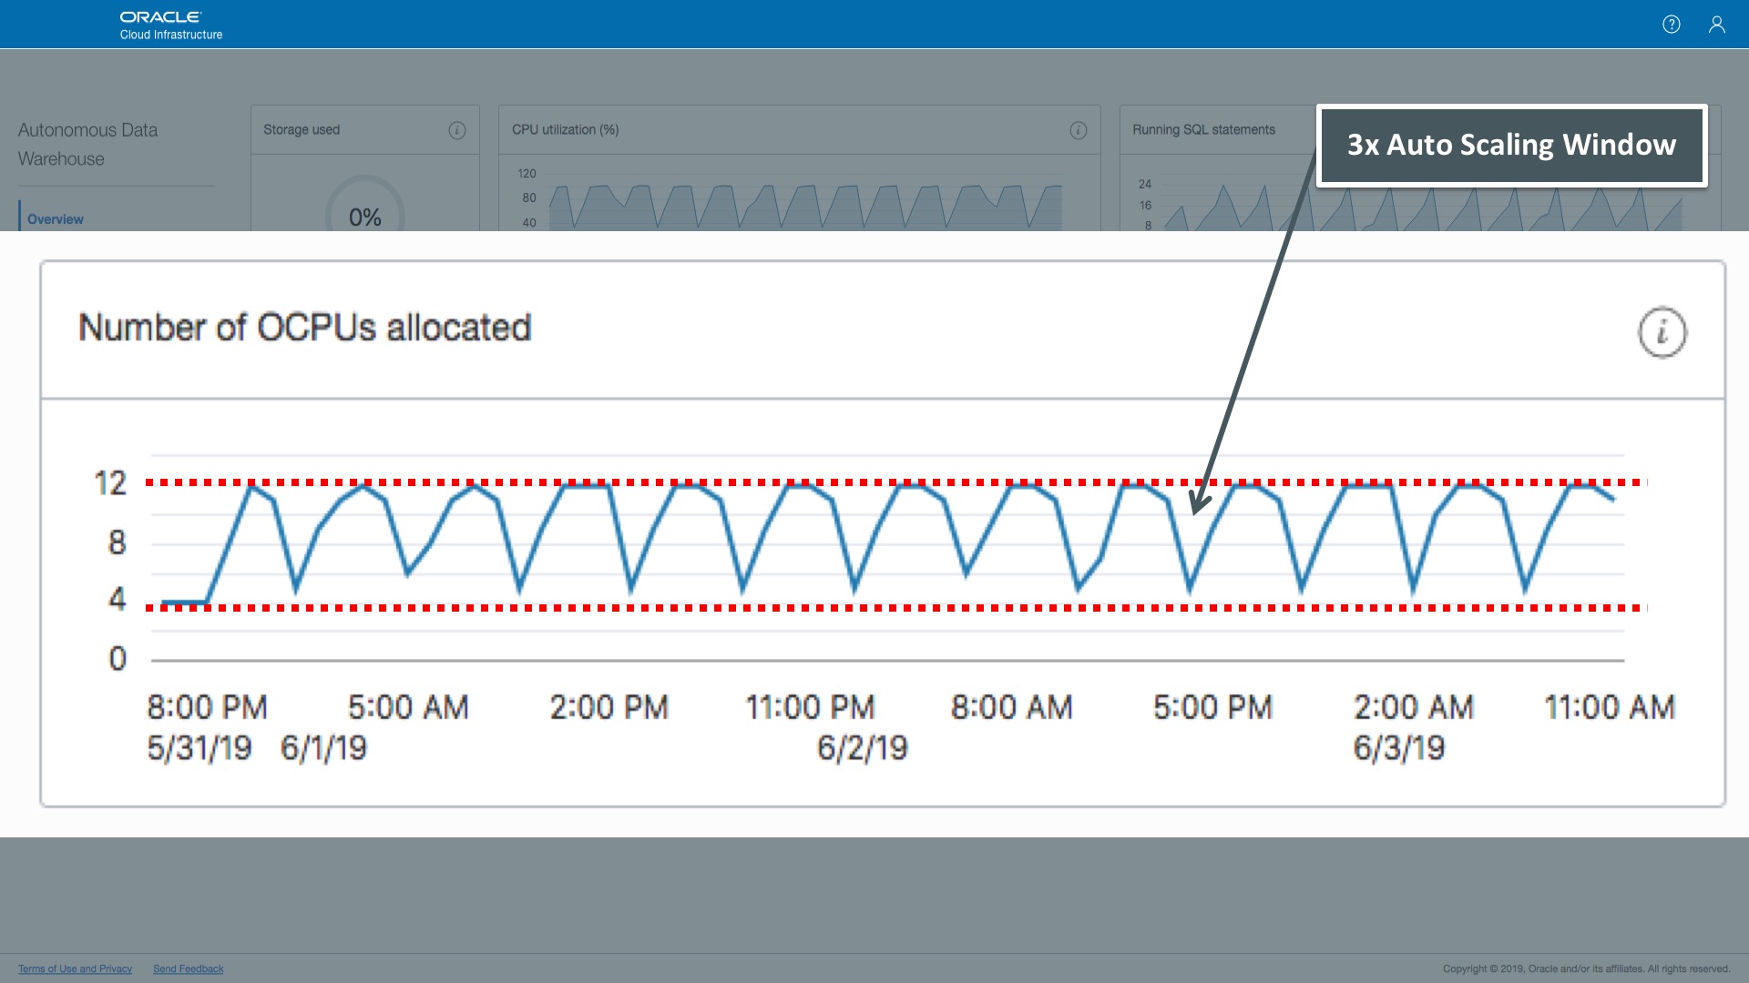The width and height of the screenshot is (1749, 983).
Task: Click the 12 value on y-axis
Action: (x=110, y=483)
